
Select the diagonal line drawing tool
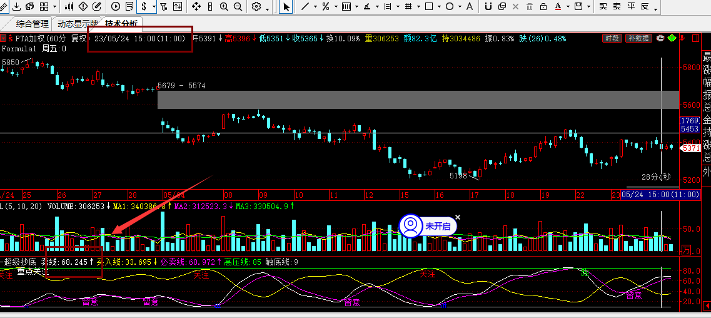pyautogui.click(x=305, y=6)
